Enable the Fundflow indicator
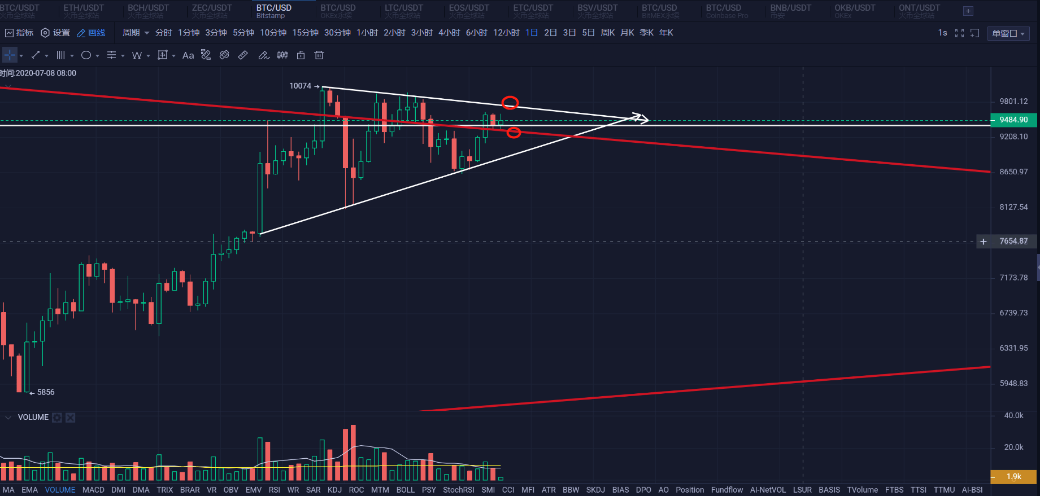 (727, 490)
